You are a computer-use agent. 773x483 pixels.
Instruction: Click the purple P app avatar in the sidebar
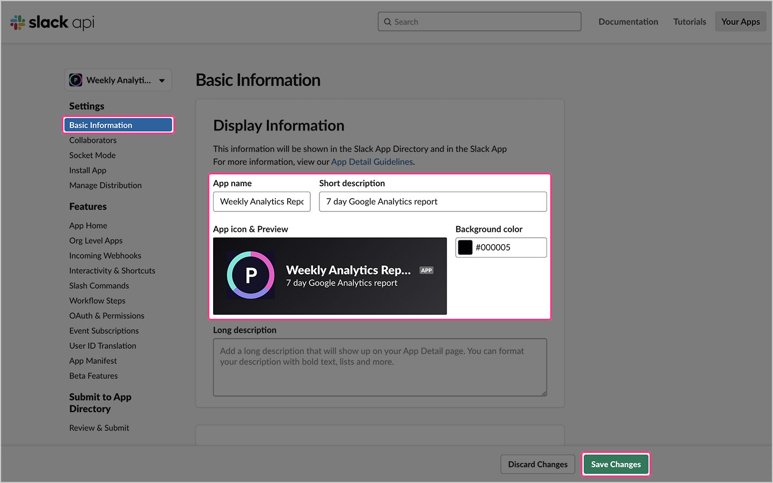pos(76,79)
